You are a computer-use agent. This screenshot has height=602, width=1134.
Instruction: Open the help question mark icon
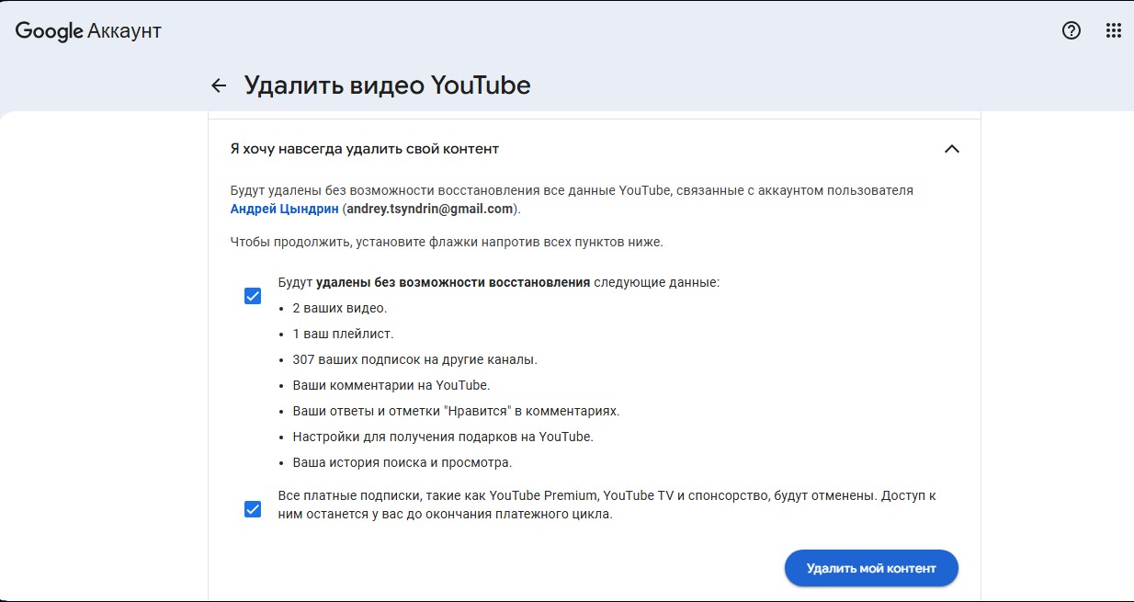pos(1072,30)
